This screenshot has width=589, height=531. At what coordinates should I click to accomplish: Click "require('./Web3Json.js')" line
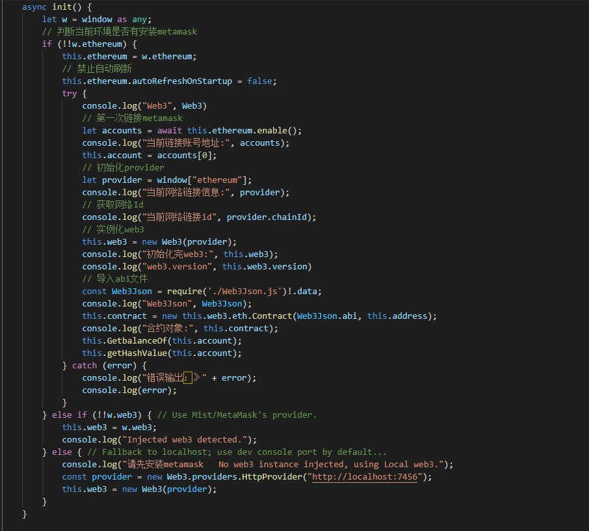[202, 292]
